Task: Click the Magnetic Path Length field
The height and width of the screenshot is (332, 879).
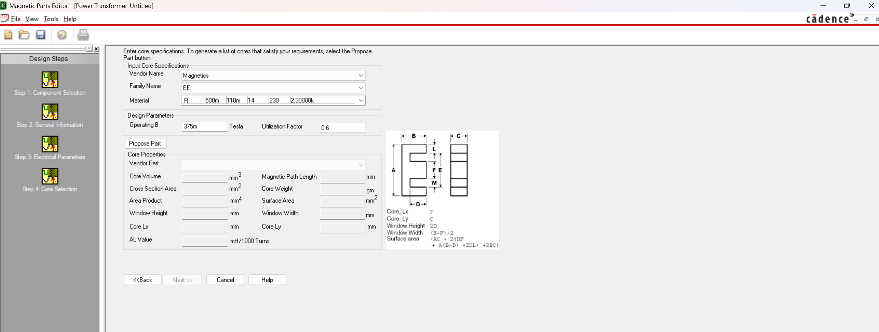Action: pos(342,178)
